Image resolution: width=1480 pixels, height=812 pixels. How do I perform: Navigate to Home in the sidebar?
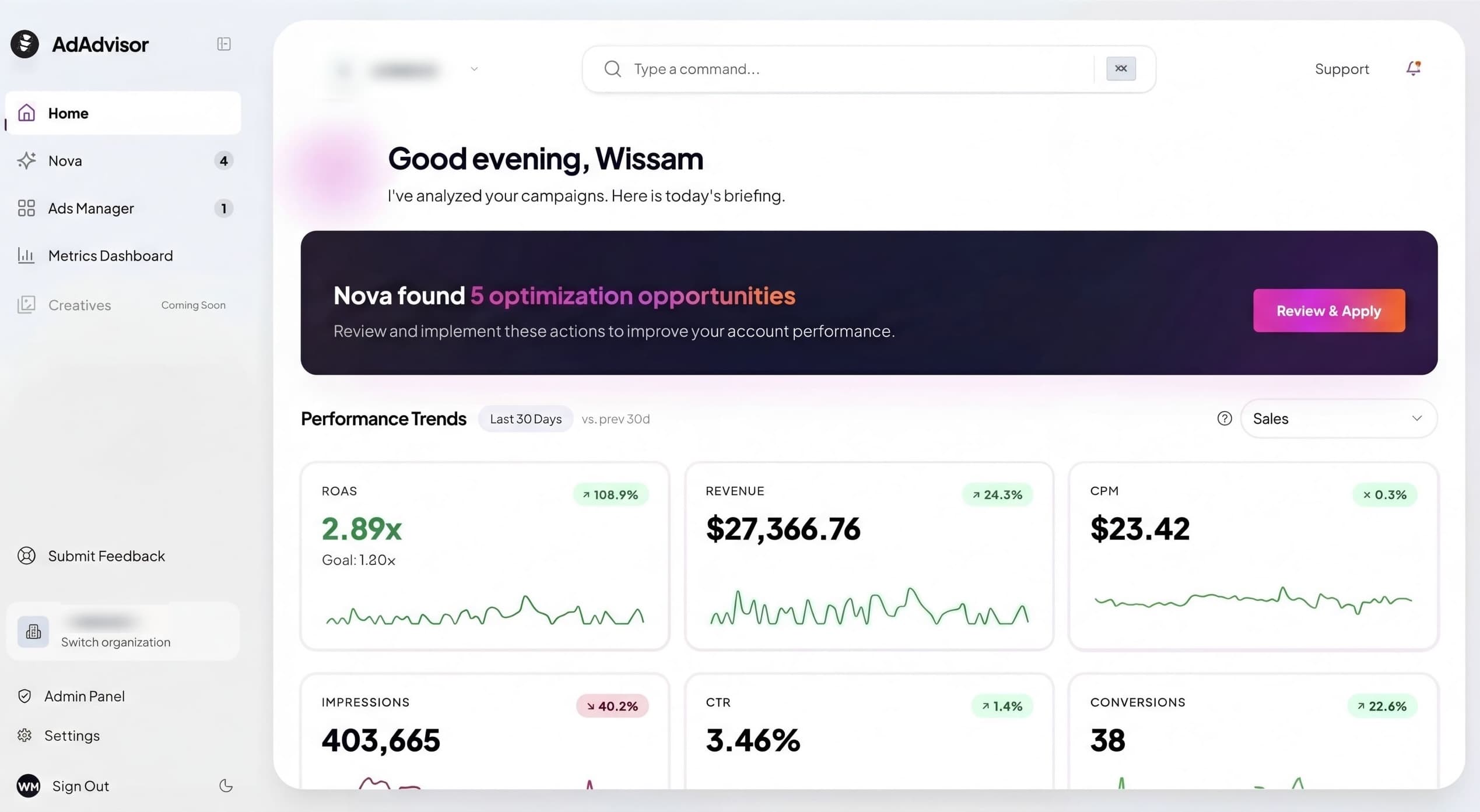pyautogui.click(x=68, y=113)
